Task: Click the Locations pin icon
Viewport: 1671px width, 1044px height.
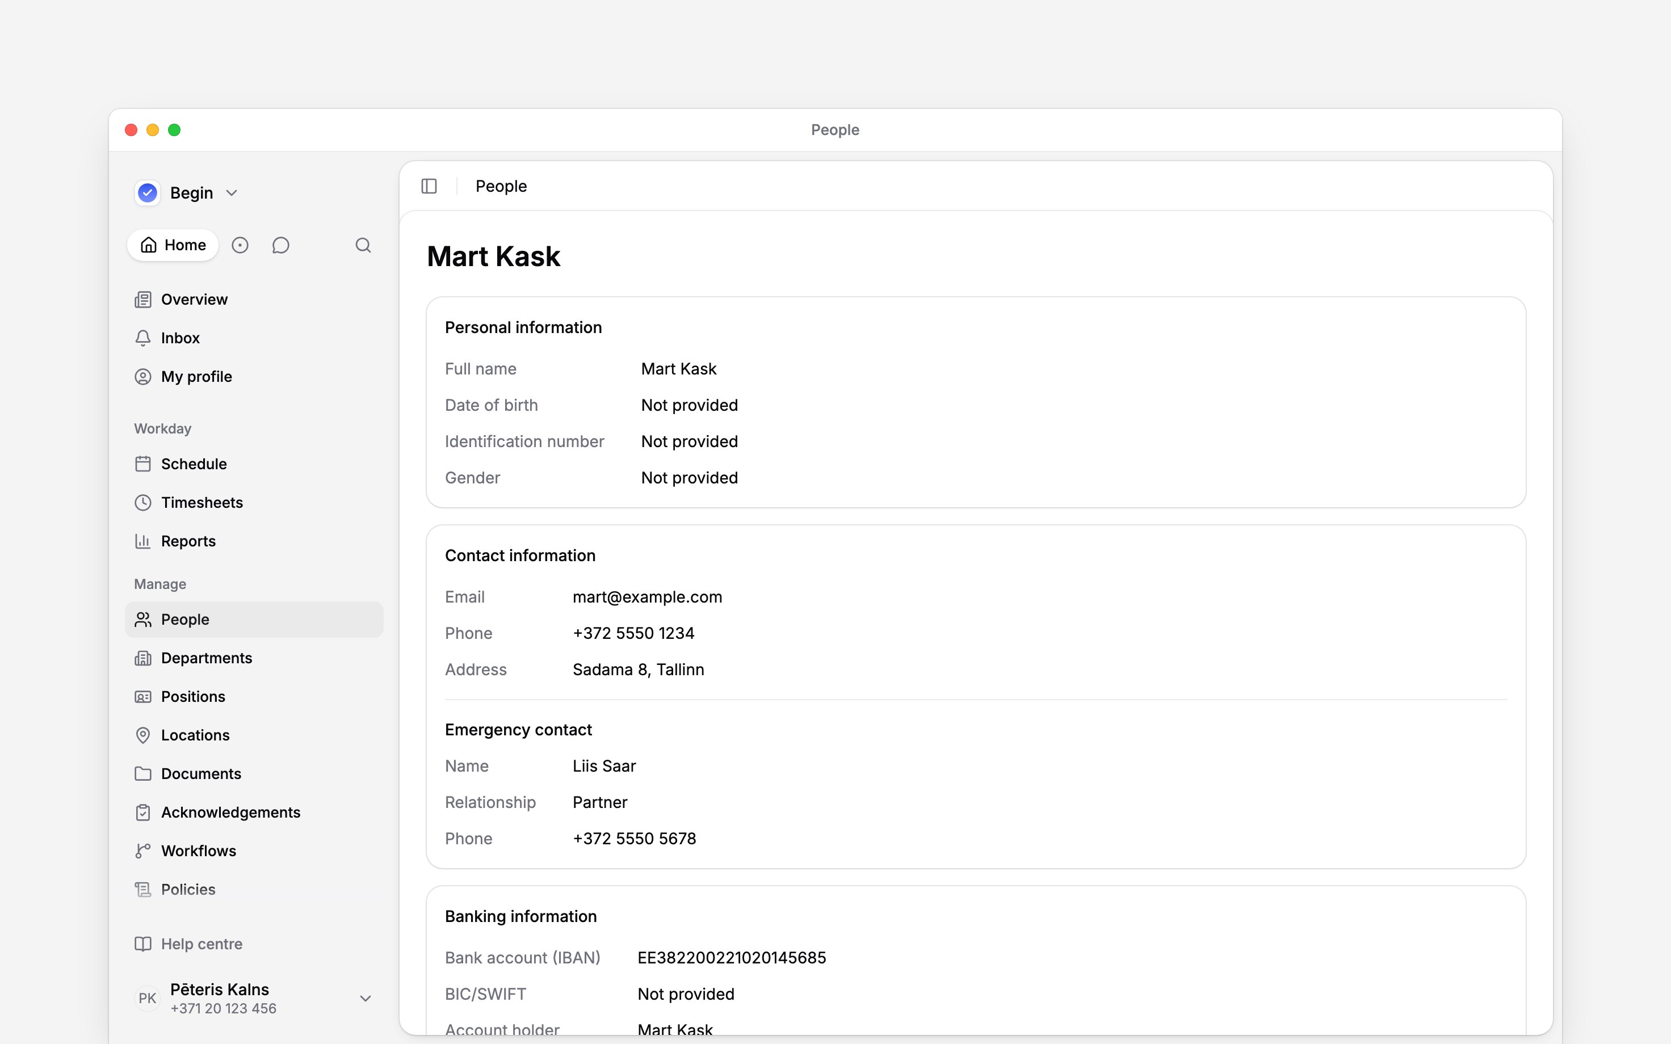Action: [143, 735]
